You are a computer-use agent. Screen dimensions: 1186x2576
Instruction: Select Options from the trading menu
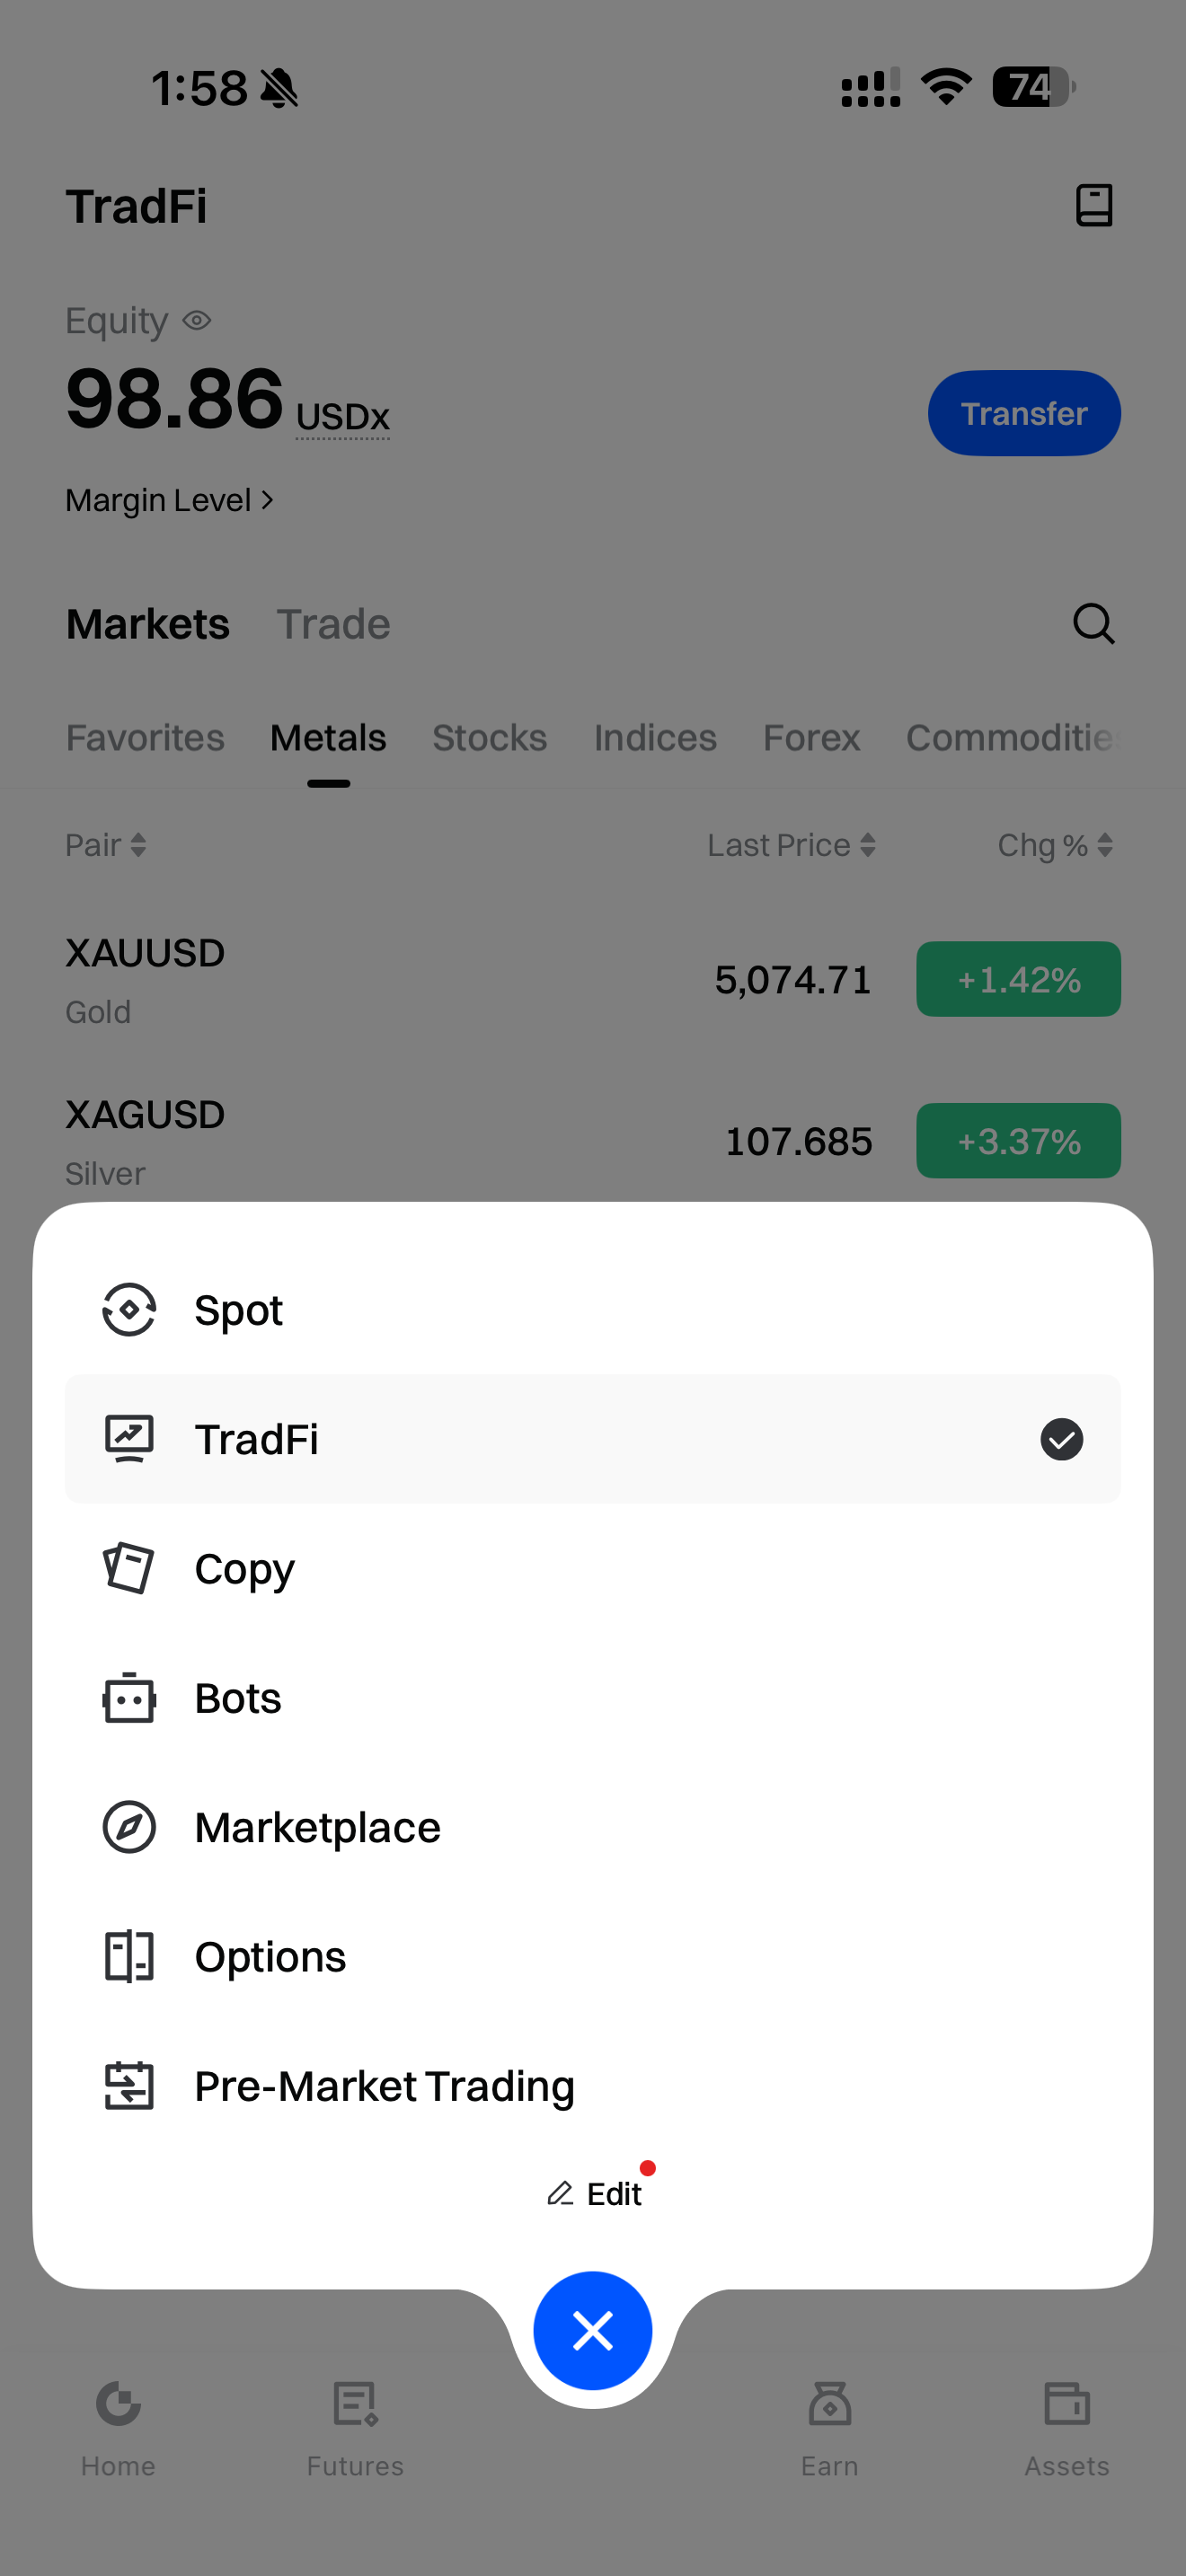[270, 1957]
